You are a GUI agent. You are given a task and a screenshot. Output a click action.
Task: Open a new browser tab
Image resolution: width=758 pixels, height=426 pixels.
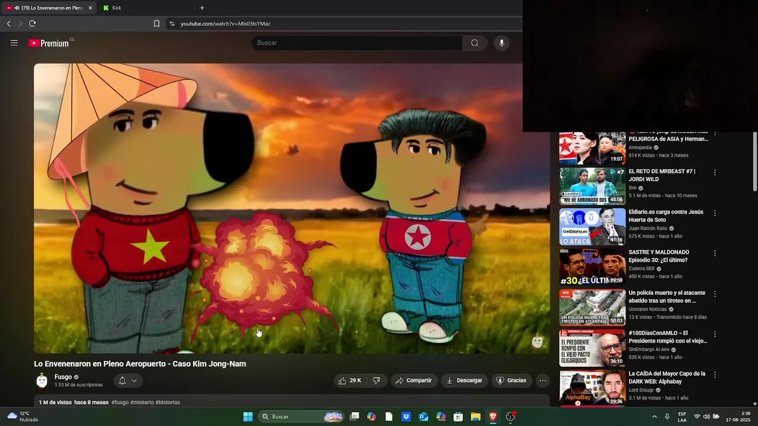[202, 8]
